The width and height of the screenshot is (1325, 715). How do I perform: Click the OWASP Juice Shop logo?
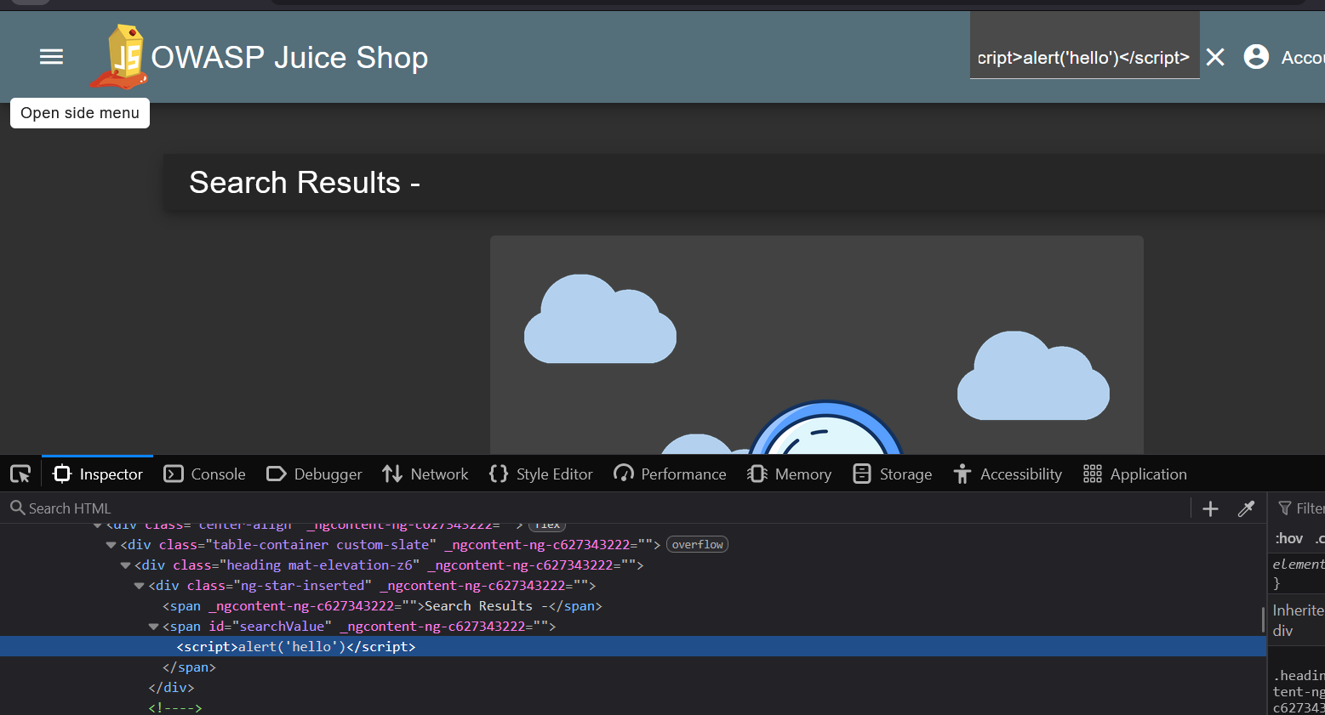(x=121, y=57)
